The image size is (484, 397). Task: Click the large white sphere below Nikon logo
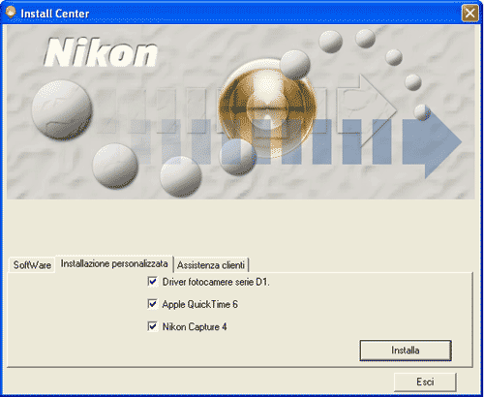[62, 109]
